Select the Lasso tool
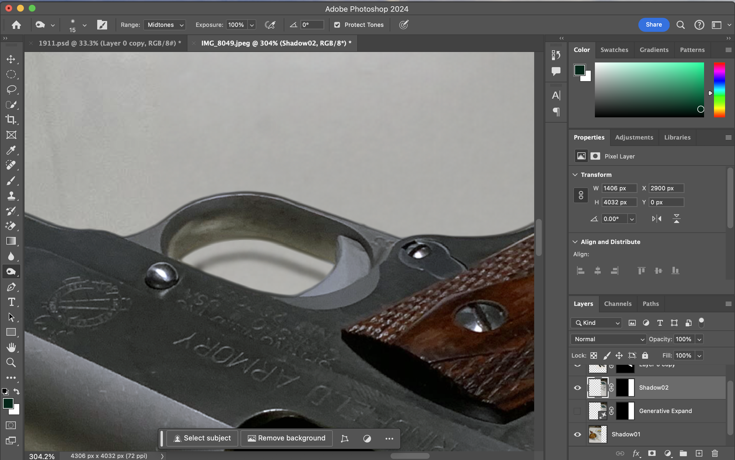The width and height of the screenshot is (735, 460). (11, 89)
